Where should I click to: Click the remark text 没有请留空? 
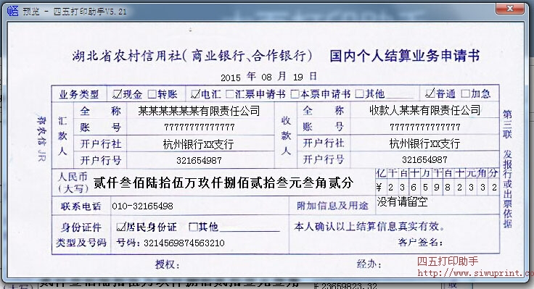pos(402,201)
